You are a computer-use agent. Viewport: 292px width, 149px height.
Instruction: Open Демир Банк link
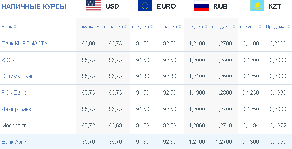coord(17,109)
